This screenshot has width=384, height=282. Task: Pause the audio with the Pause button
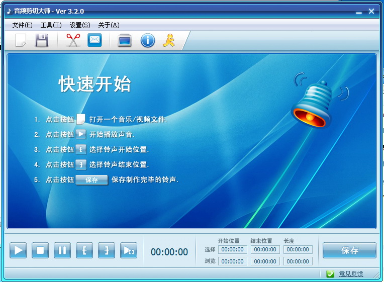[62, 250]
